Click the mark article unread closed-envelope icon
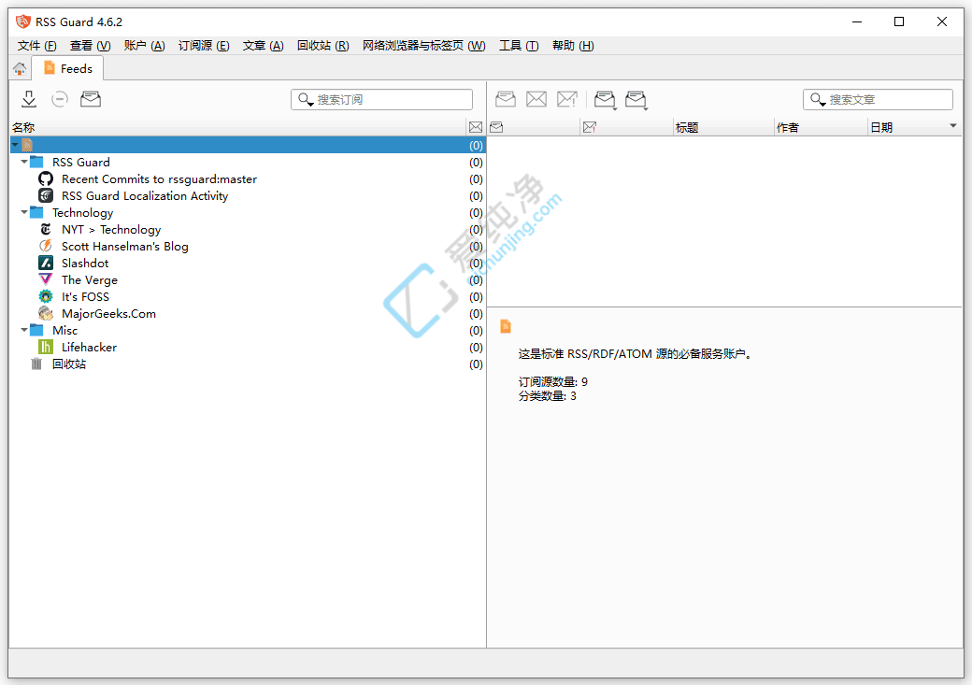 pyautogui.click(x=536, y=99)
